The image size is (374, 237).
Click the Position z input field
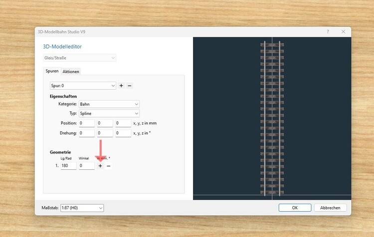pyautogui.click(x=123, y=123)
